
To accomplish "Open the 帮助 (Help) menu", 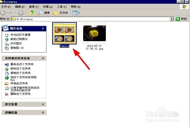I will coord(76,7).
